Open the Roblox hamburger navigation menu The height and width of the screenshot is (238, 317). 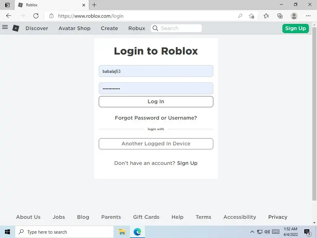(5, 27)
